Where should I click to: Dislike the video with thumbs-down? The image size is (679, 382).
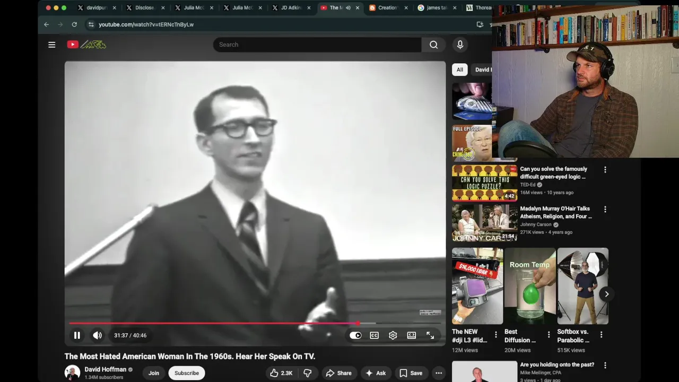[307, 373]
